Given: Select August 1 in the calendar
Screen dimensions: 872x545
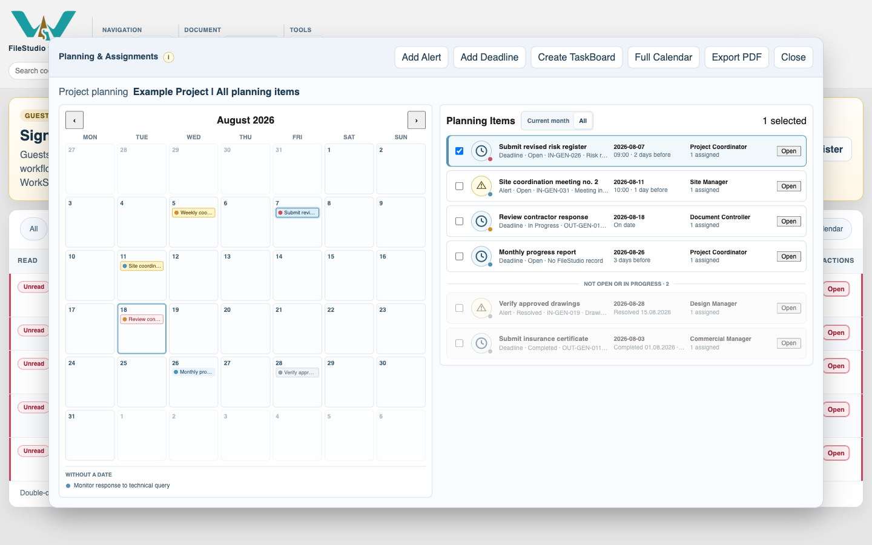Looking at the screenshot, I should click(349, 169).
